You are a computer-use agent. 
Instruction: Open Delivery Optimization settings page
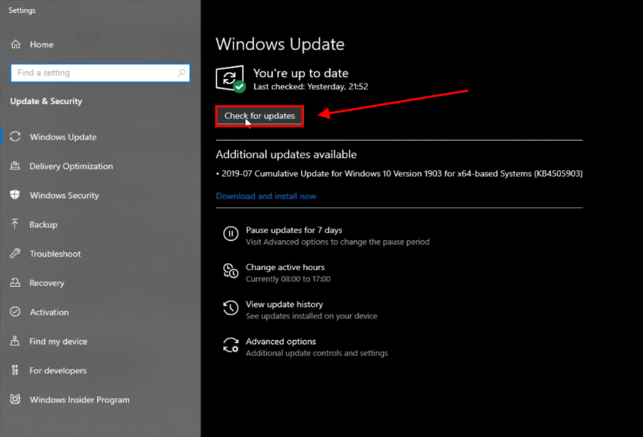pos(71,166)
